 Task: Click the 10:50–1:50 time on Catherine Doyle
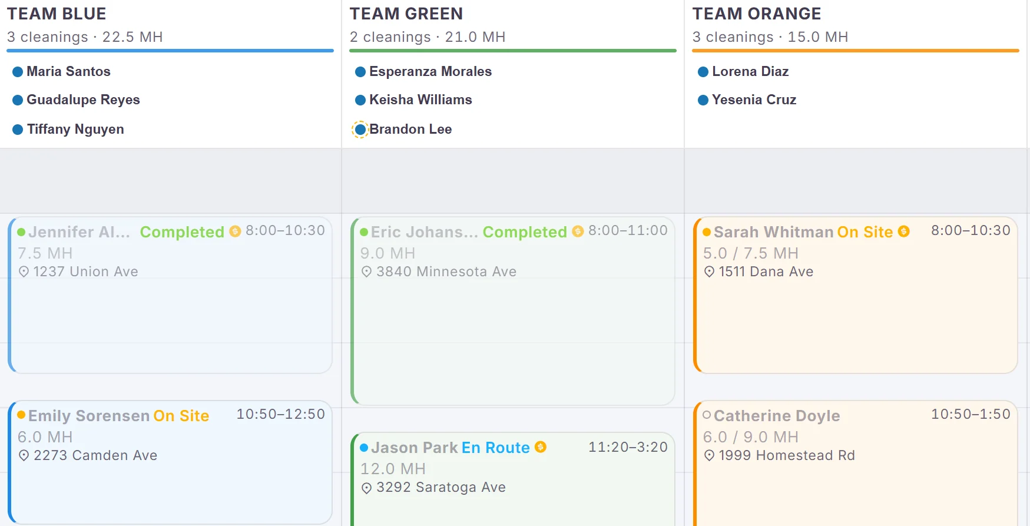[971, 414]
